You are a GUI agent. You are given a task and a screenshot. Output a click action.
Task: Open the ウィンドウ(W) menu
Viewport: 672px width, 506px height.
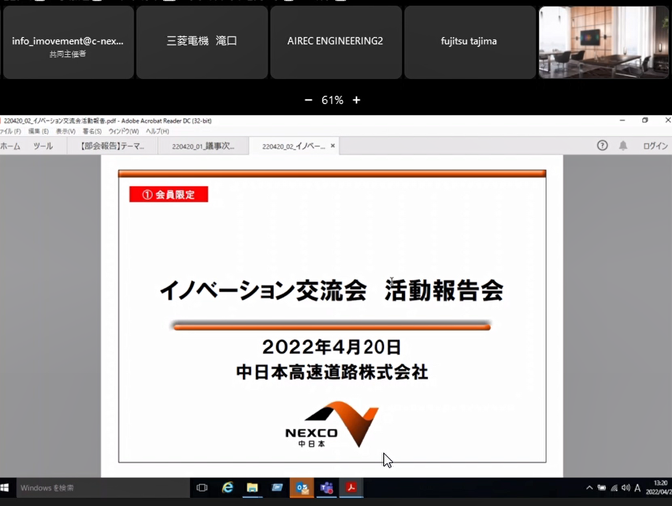[x=124, y=132]
